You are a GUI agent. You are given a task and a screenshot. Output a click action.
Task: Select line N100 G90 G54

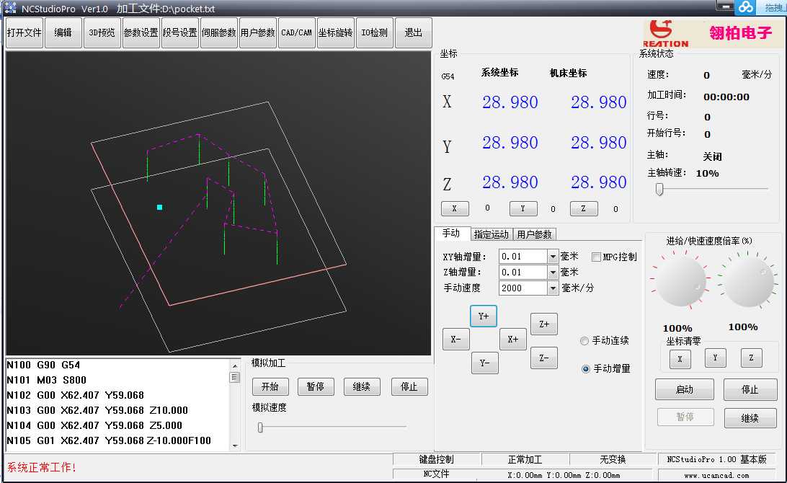[43, 365]
